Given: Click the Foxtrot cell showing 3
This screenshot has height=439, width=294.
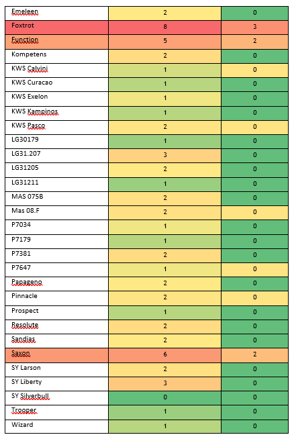Looking at the screenshot, I should [x=254, y=28].
